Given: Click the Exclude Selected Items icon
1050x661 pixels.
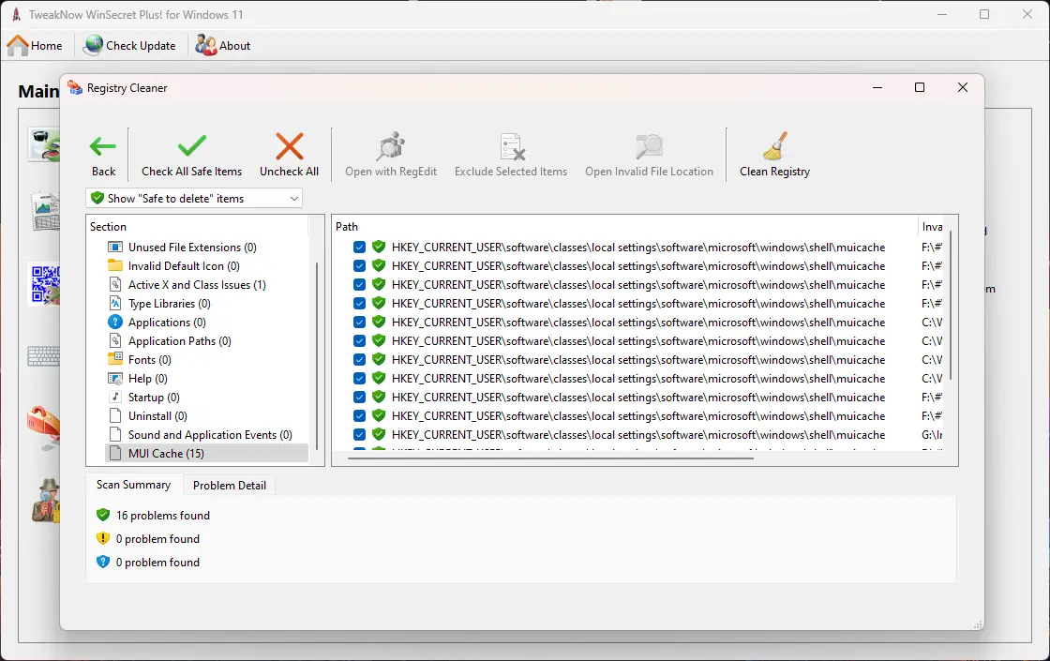Looking at the screenshot, I should (512, 146).
